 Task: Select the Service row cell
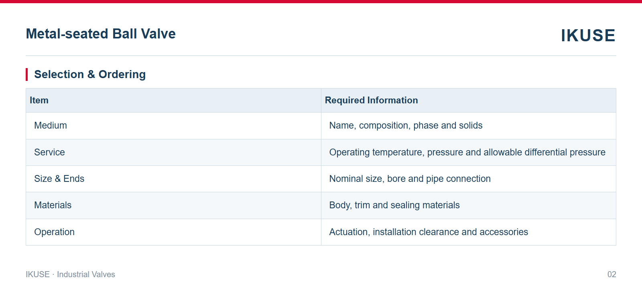[173, 153]
